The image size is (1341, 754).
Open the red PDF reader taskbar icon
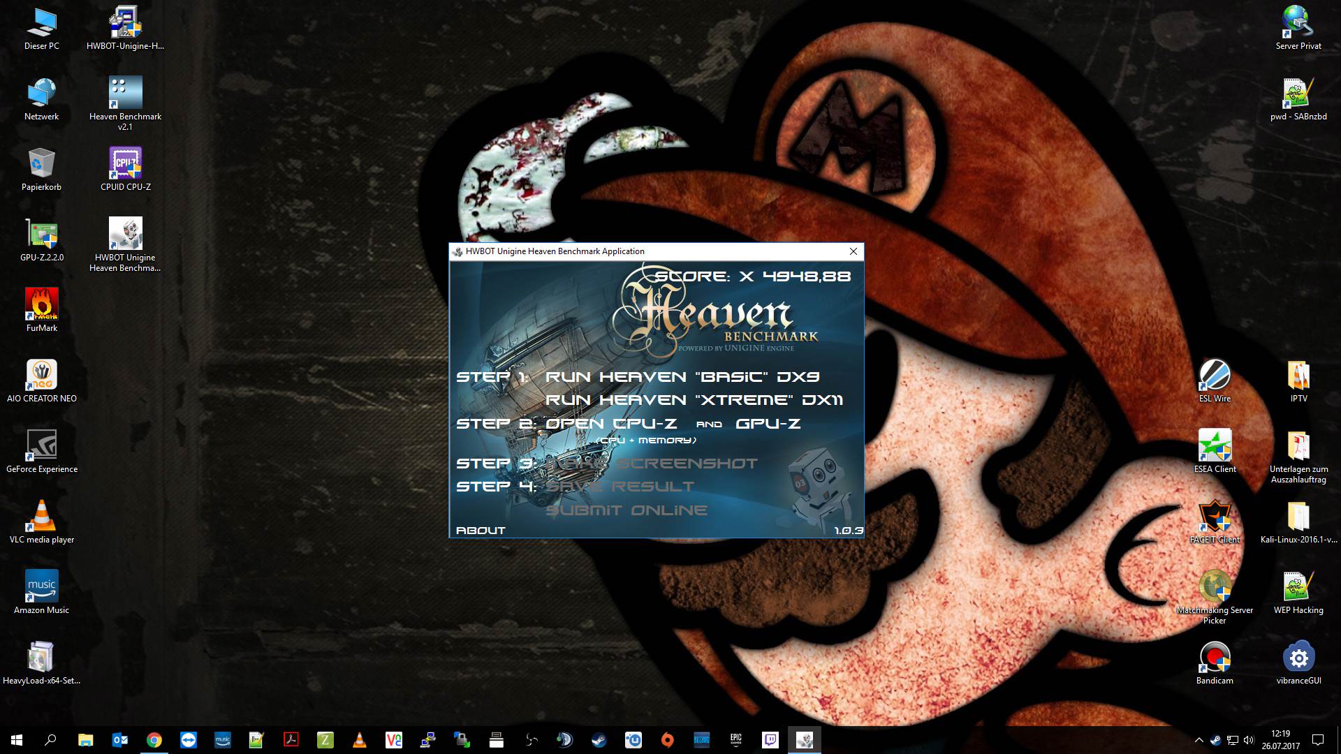point(291,740)
